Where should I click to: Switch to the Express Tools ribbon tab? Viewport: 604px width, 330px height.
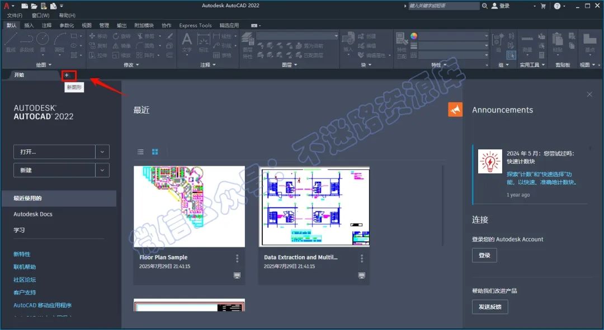195,25
